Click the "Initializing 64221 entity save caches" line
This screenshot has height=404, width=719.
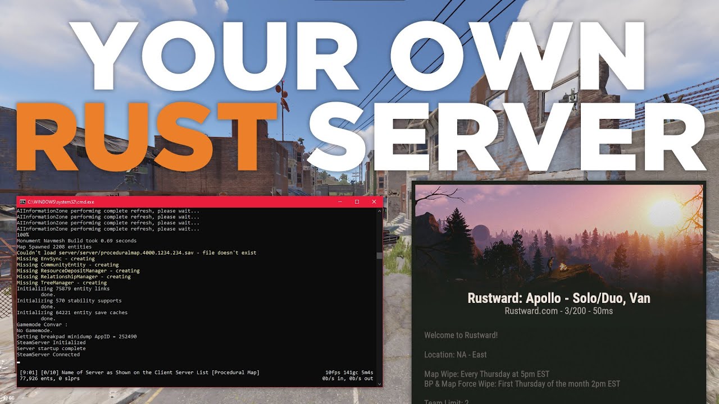coord(72,313)
